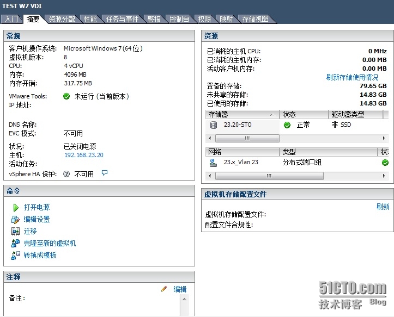Click the 已关闭电源 status text

coord(80,146)
